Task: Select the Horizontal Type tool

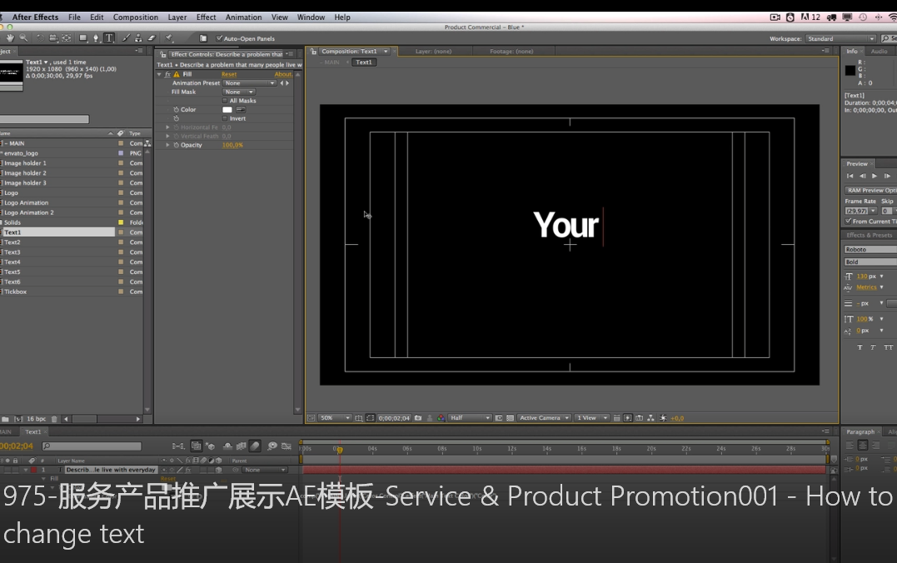Action: [x=109, y=37]
